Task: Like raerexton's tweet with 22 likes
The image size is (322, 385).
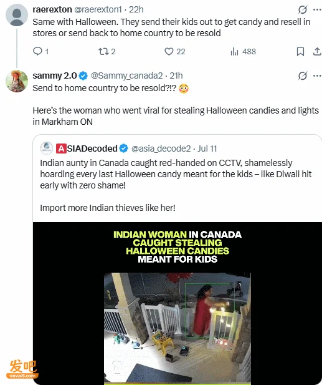Action: click(174, 51)
